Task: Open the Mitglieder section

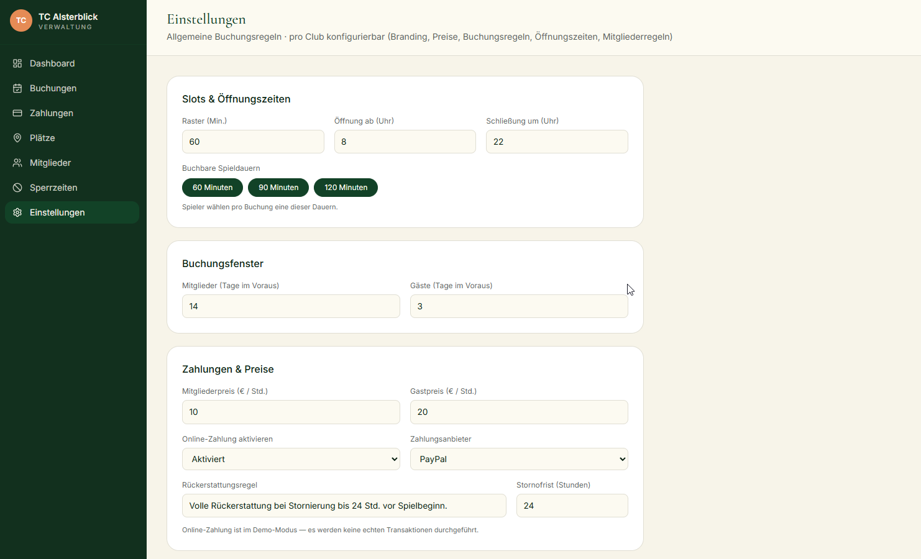Action: pyautogui.click(x=72, y=163)
